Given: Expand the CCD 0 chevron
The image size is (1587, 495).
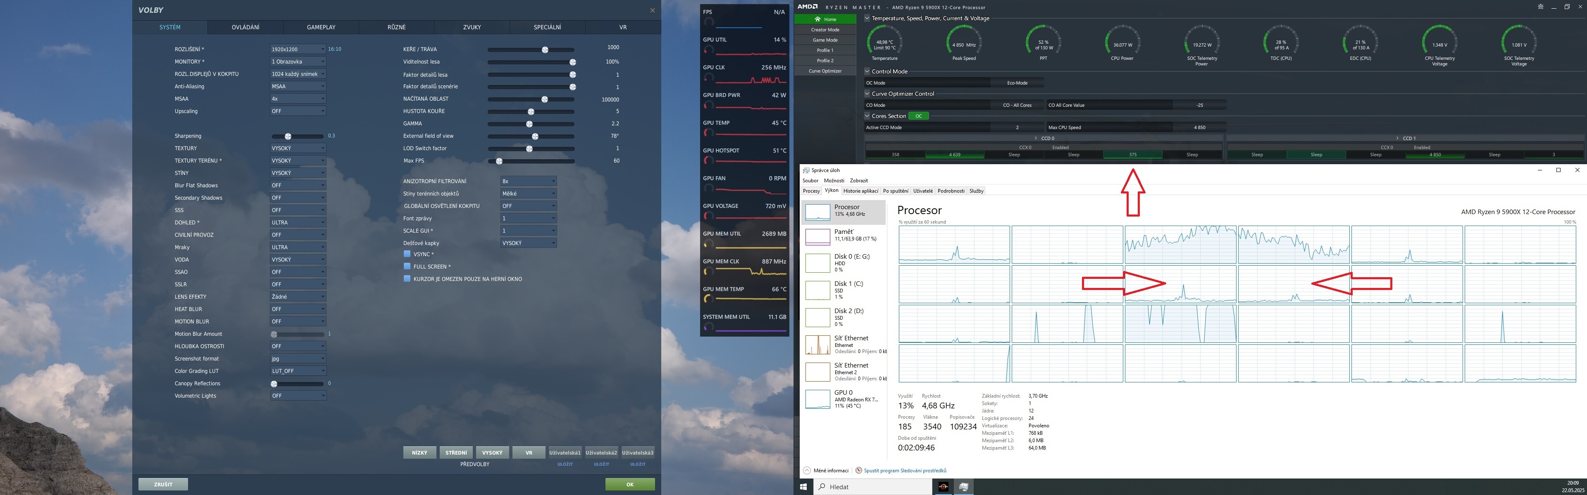Looking at the screenshot, I should (1036, 138).
